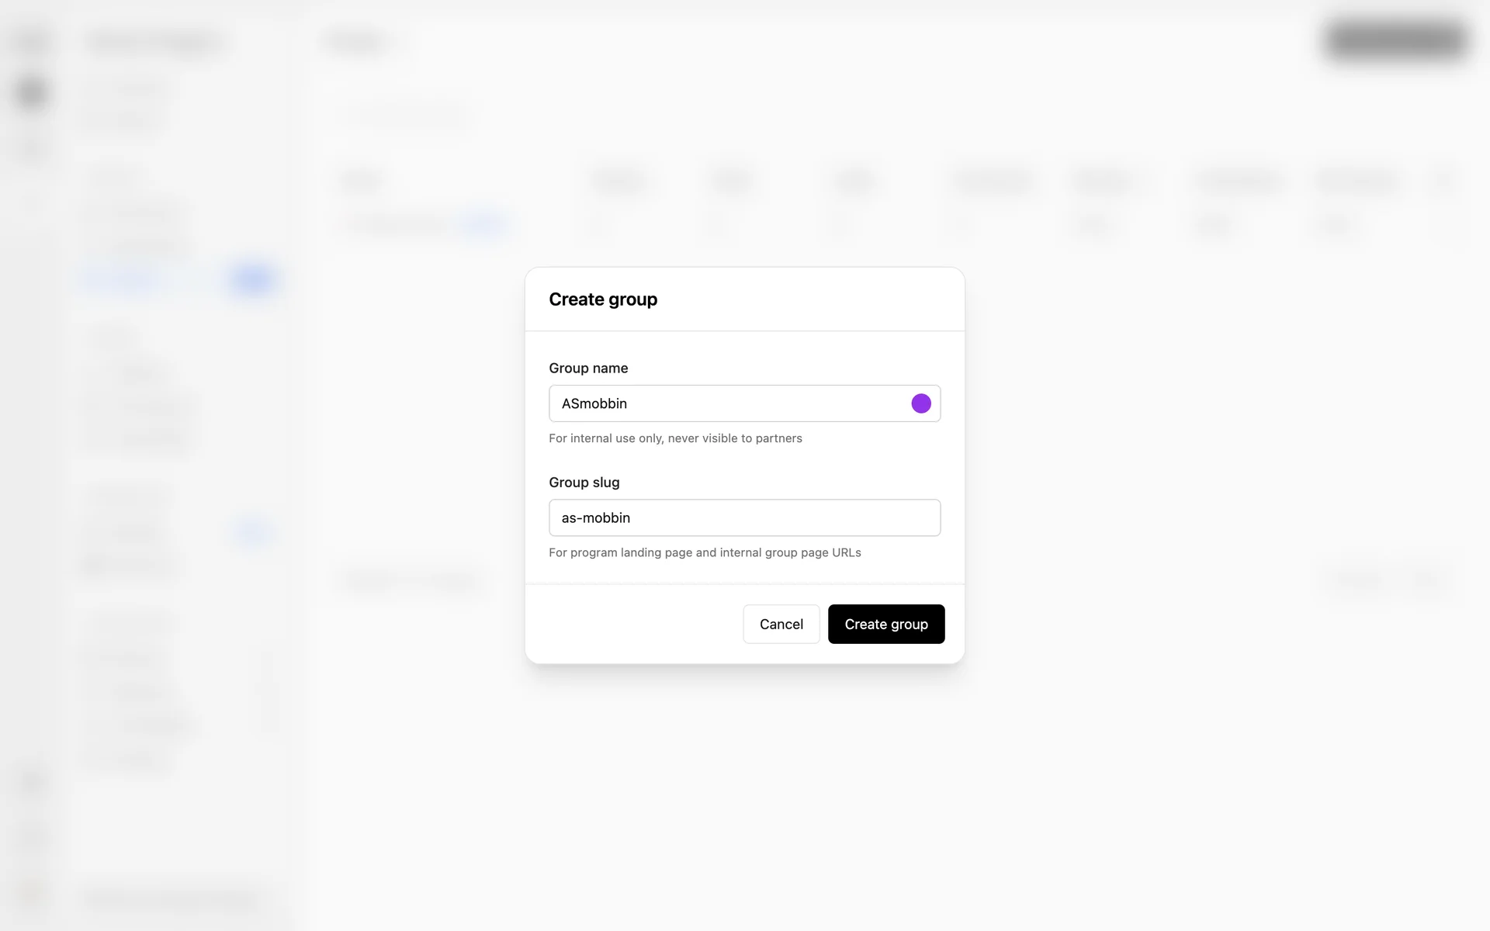Click the blurred workspace name in sidebar header
The width and height of the screenshot is (1490, 931).
coord(155,43)
